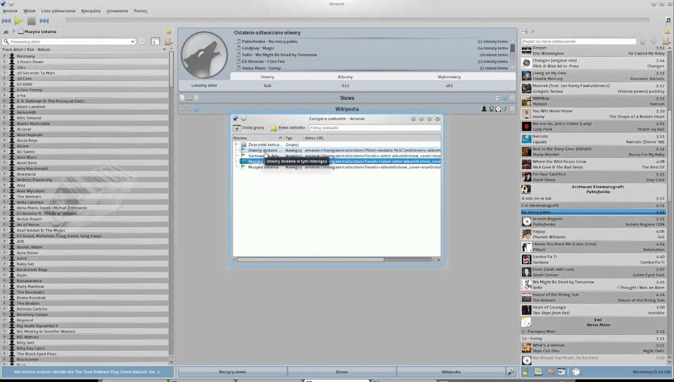
Task: Clear the playlist with the broom icon
Action: [x=526, y=371]
